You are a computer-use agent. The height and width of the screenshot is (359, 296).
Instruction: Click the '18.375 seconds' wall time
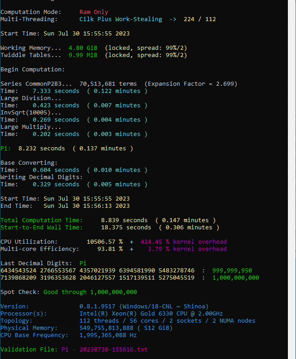point(126,228)
